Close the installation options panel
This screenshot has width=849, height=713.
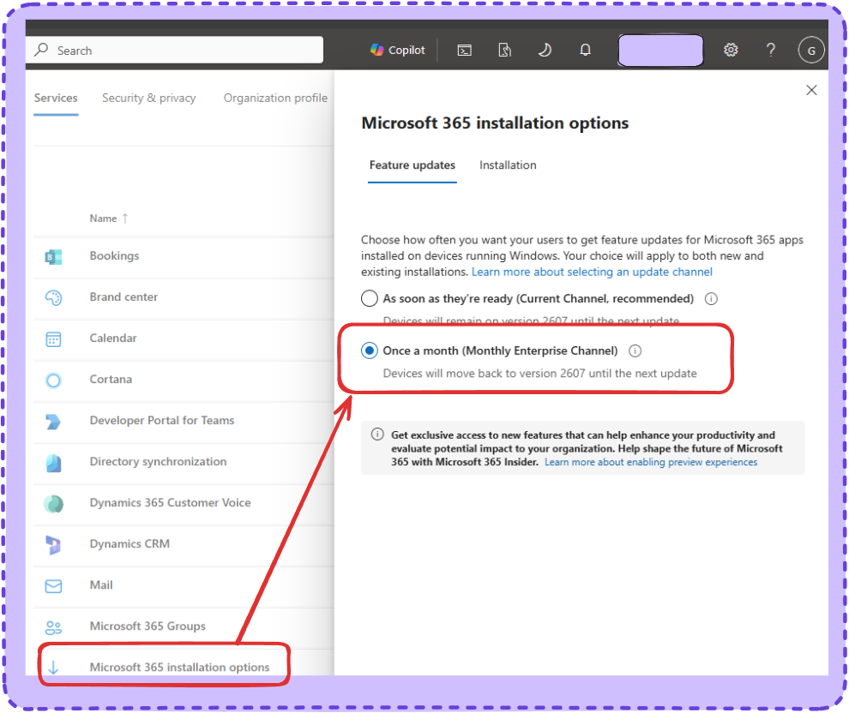pyautogui.click(x=811, y=90)
